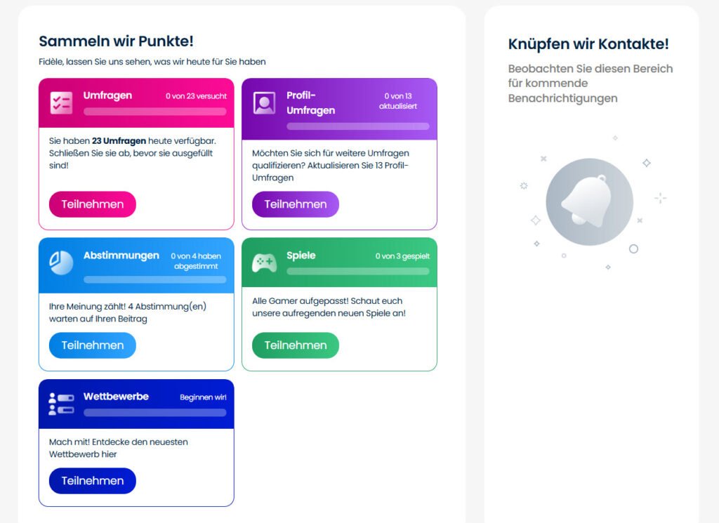Click the Wettbewerbe contest icon

[61, 404]
